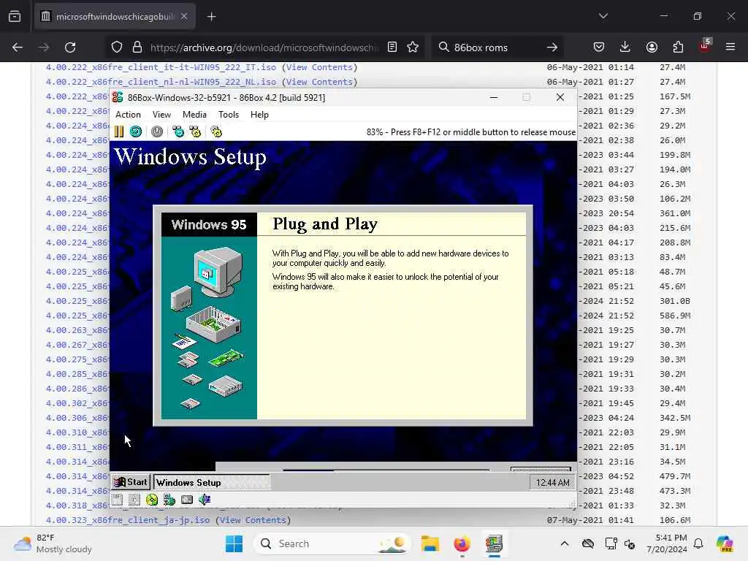Open the Windows 11 Start menu
This screenshot has width=748, height=561.
click(x=234, y=543)
